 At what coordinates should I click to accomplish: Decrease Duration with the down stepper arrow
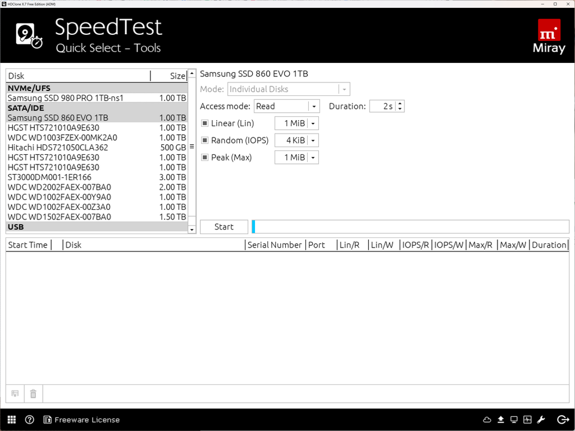point(400,109)
